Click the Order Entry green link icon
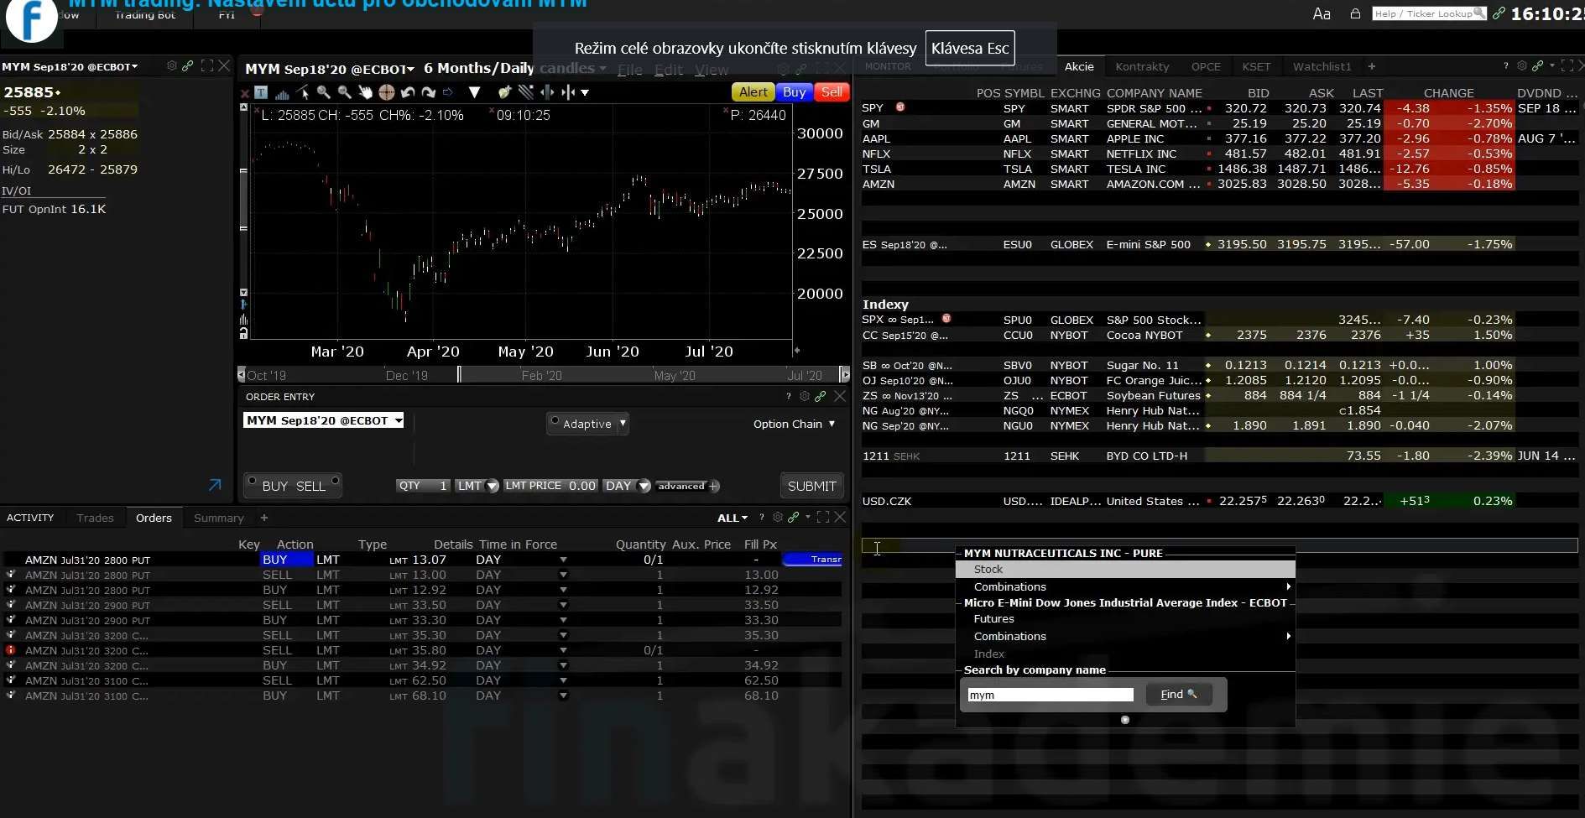The width and height of the screenshot is (1585, 818). [x=821, y=396]
